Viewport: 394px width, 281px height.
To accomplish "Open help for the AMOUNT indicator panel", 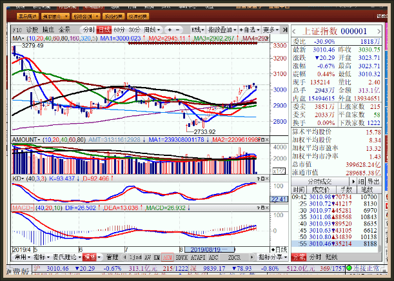I will coord(259,140).
